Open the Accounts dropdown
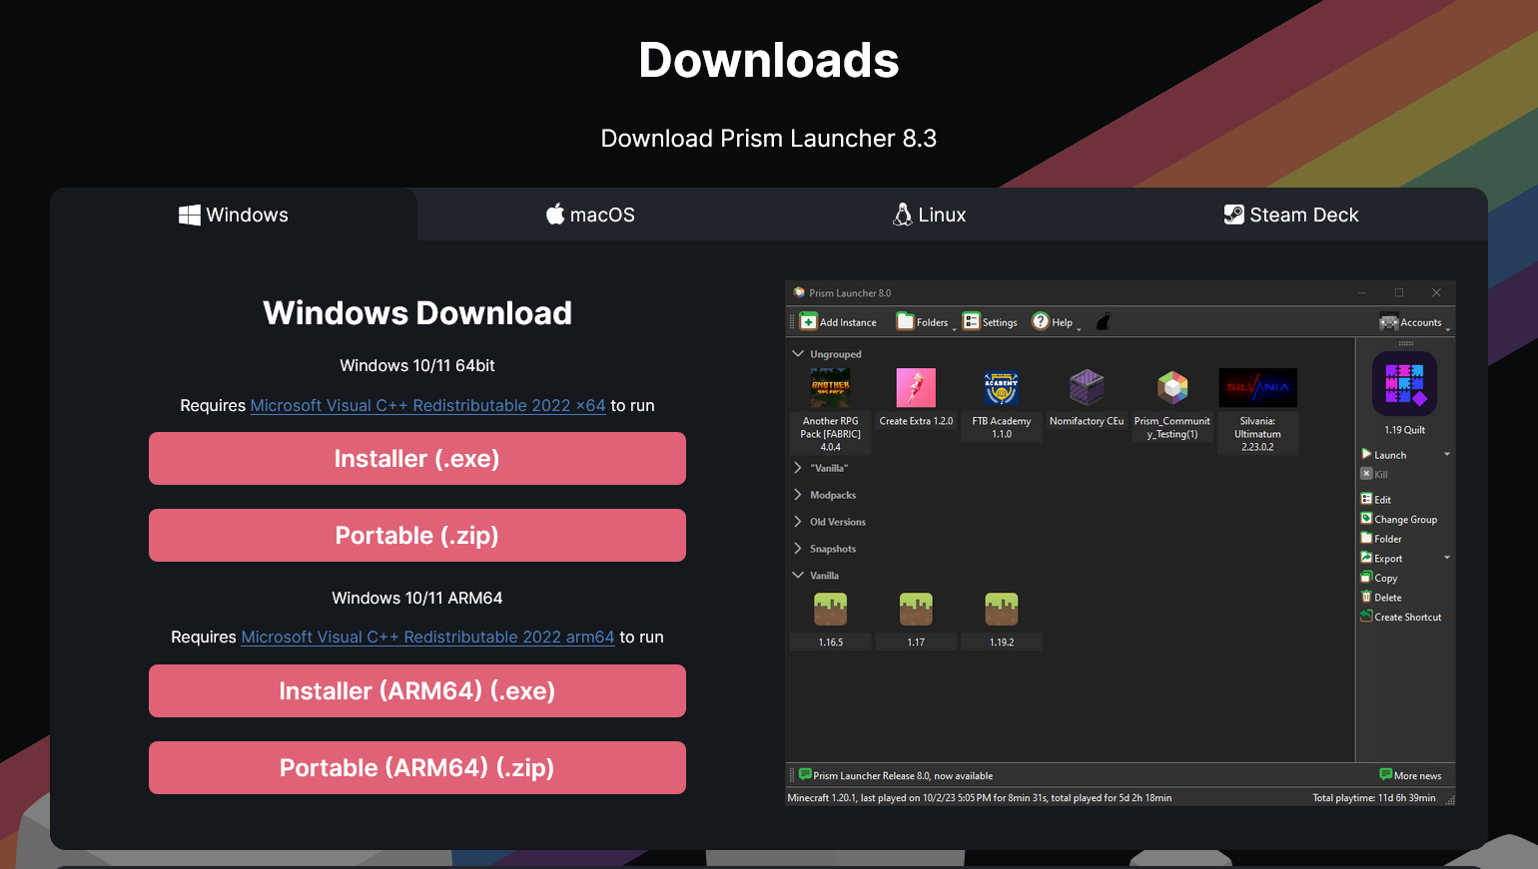The width and height of the screenshot is (1538, 869). tap(1415, 321)
